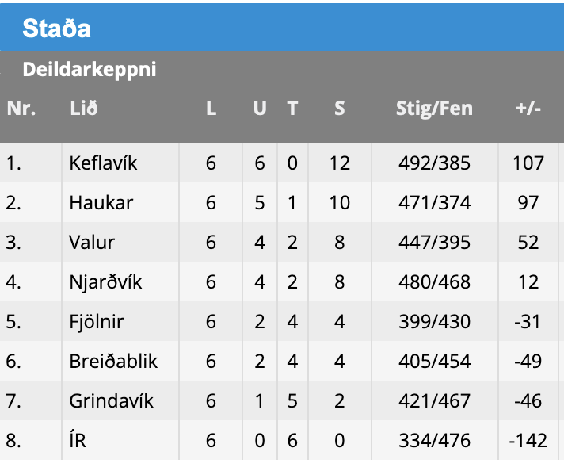The width and height of the screenshot is (564, 471).
Task: Open the Haukar team link
Action: [101, 203]
